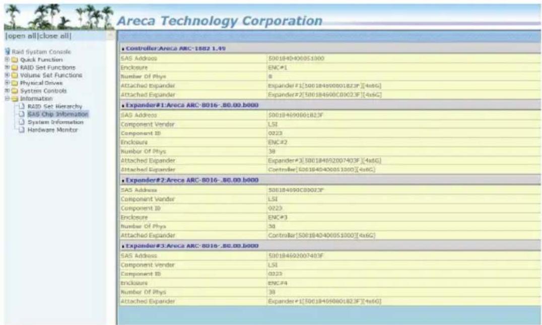Open the Volume Set Functions label
The width and height of the screenshot is (542, 325).
(51, 75)
